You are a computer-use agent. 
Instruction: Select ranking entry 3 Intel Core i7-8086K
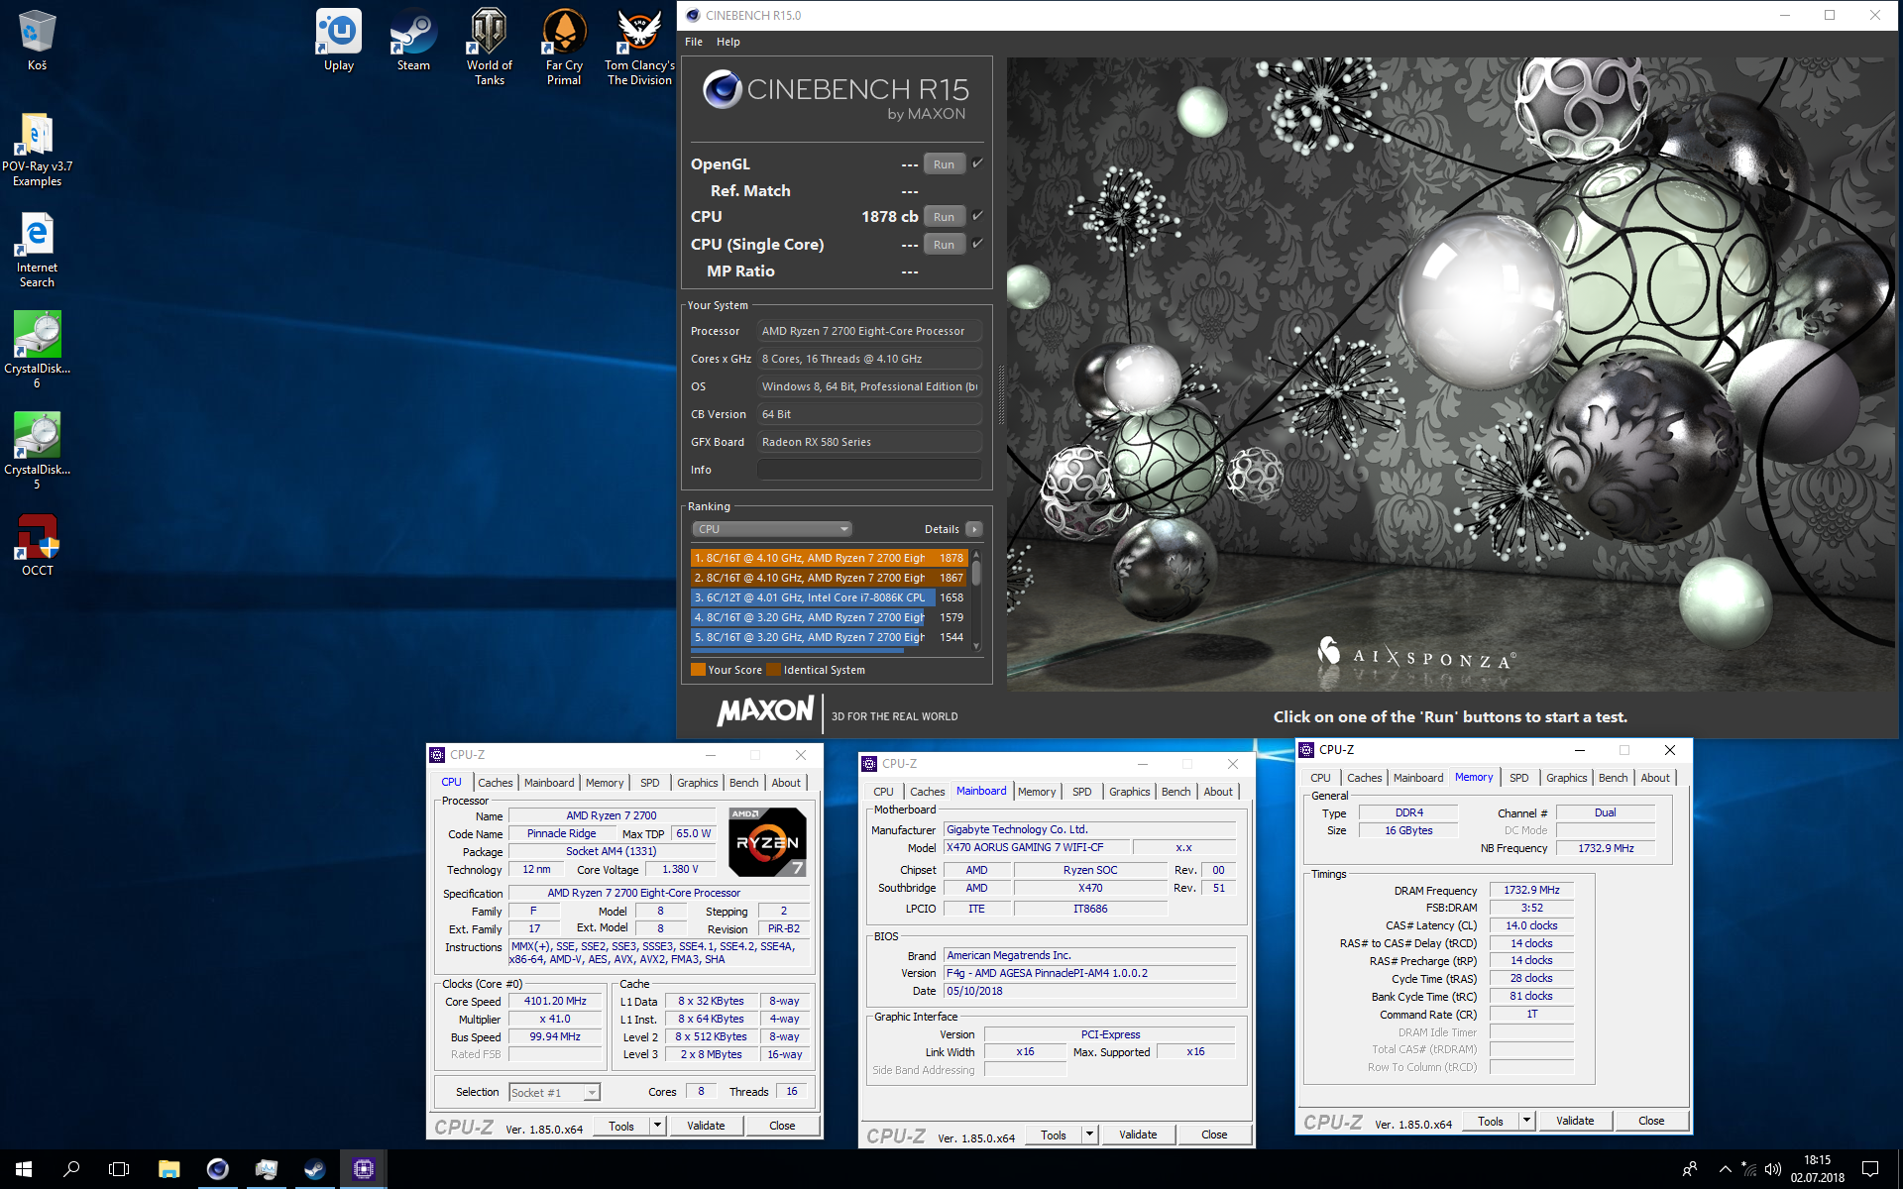829,597
